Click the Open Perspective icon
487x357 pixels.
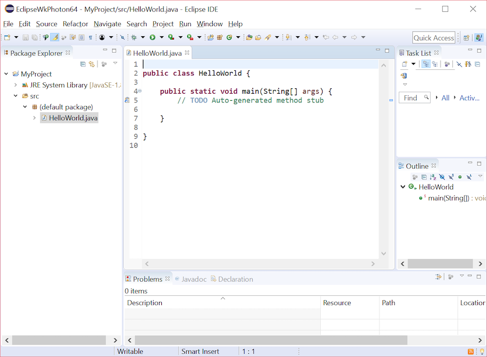pyautogui.click(x=466, y=37)
